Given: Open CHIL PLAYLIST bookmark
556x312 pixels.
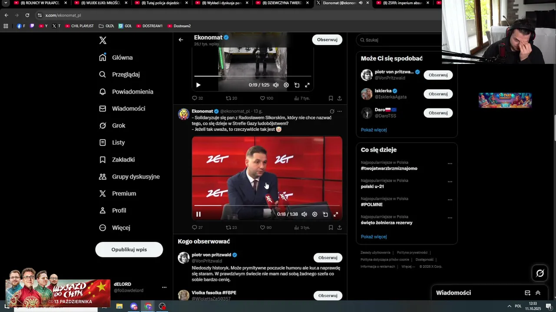Looking at the screenshot, I should pos(79,26).
